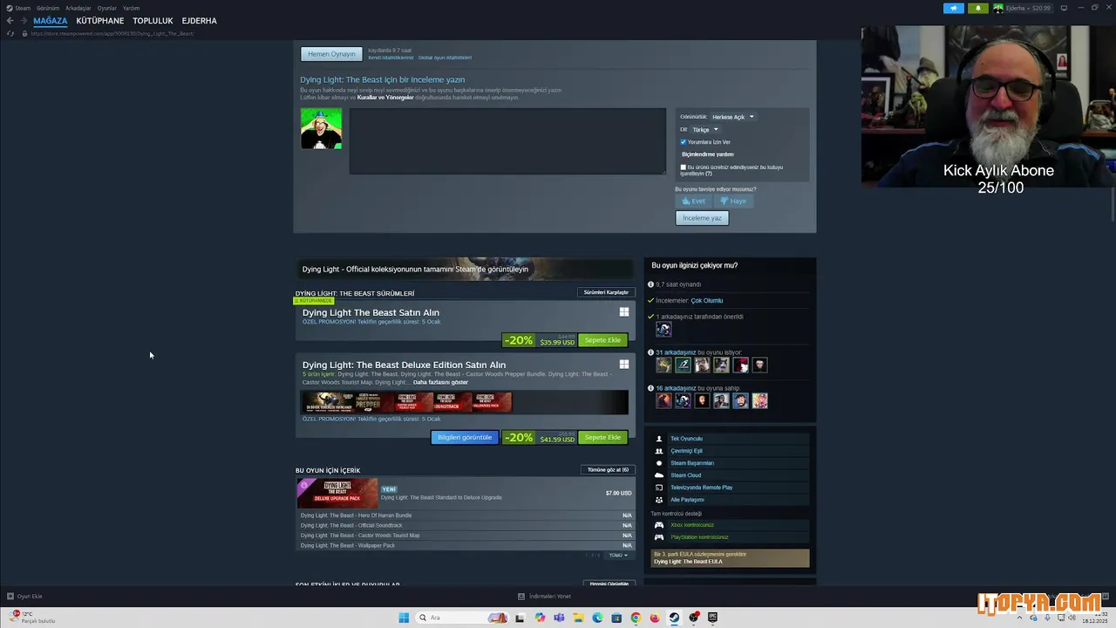
Task: Open the Görünüm menu
Action: 48,8
